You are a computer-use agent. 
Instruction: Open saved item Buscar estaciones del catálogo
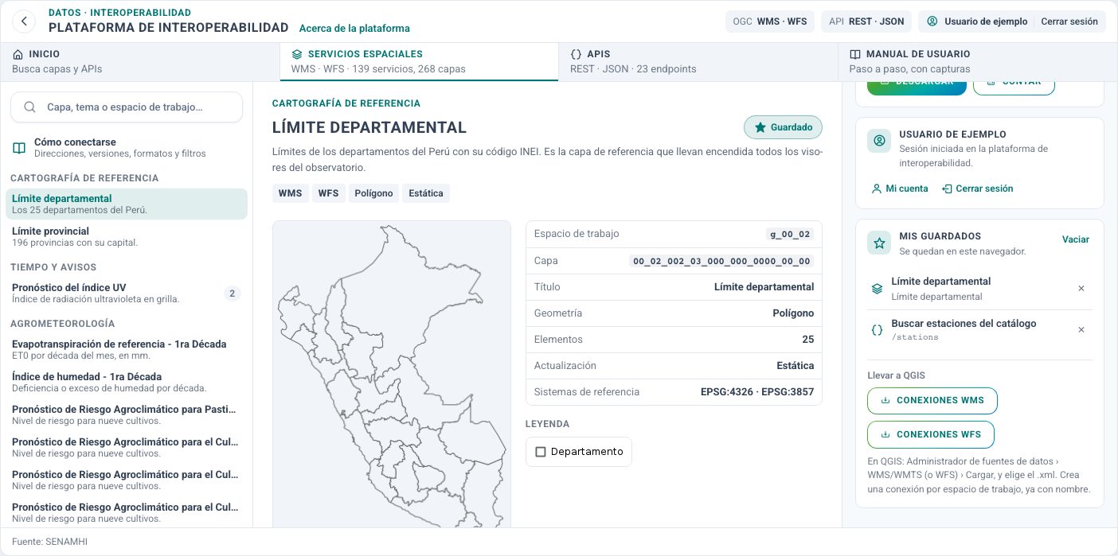(964, 330)
